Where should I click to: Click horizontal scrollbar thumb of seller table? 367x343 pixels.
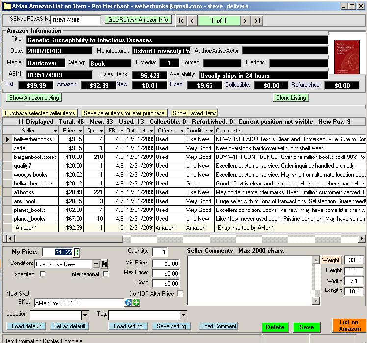pyautogui.click(x=69, y=239)
